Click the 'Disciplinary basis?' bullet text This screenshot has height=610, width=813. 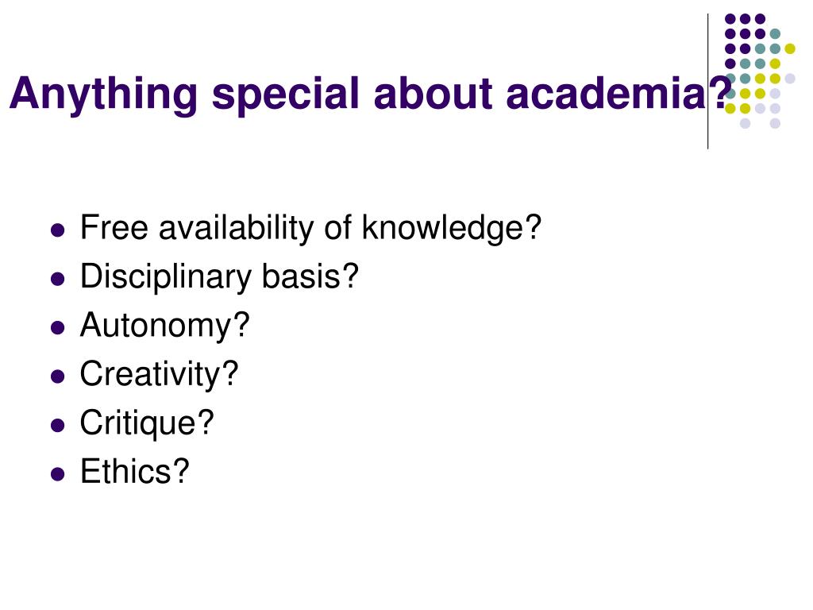coord(219,276)
